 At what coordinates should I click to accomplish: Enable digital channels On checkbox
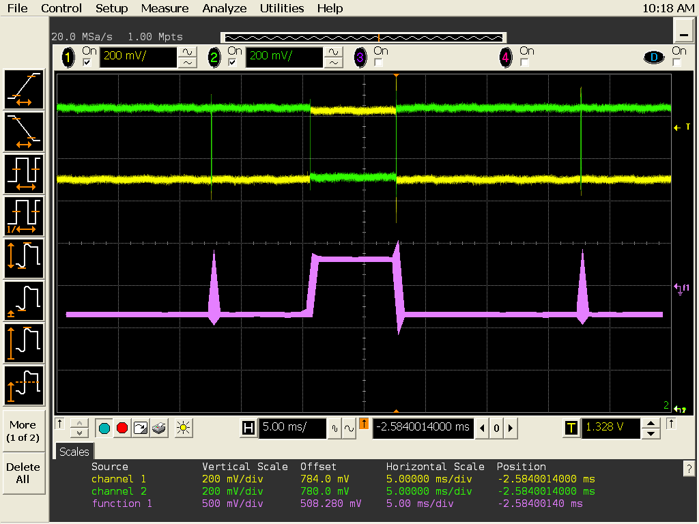[676, 62]
